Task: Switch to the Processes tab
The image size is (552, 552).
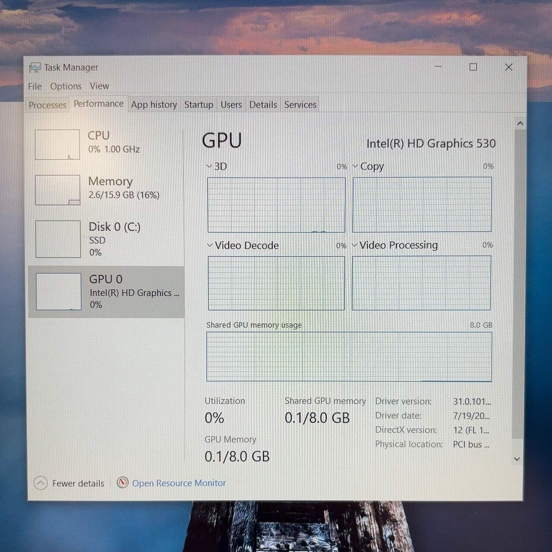Action: pyautogui.click(x=47, y=105)
